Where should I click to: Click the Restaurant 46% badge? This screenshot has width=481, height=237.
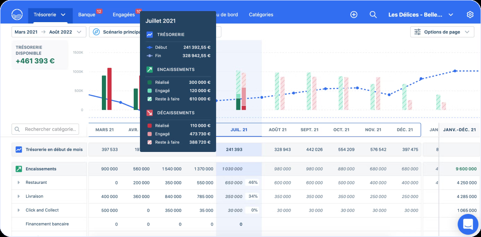pyautogui.click(x=253, y=183)
